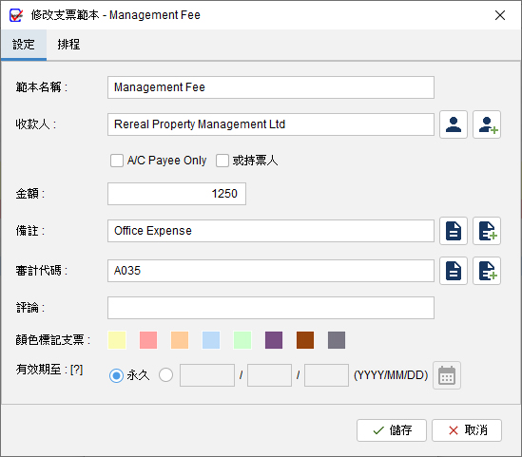The width and height of the screenshot is (522, 457).
Task: Click the 取消 cancel button
Action: pyautogui.click(x=467, y=430)
